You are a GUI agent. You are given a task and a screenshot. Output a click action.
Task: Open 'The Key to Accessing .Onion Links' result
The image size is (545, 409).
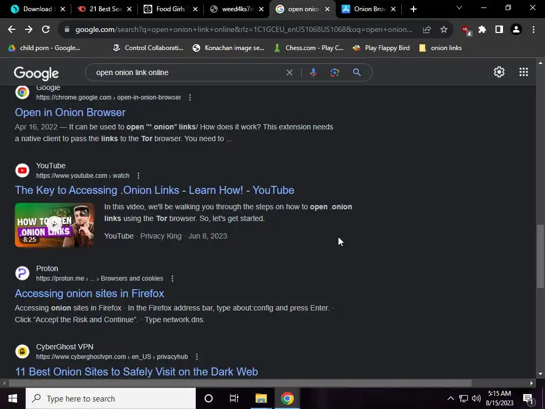click(x=155, y=190)
